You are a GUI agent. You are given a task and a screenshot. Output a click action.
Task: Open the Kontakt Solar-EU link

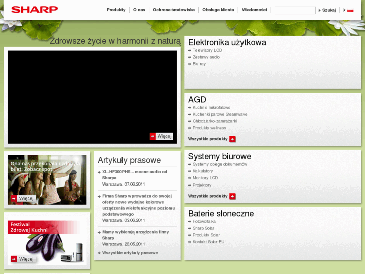coord(208,242)
